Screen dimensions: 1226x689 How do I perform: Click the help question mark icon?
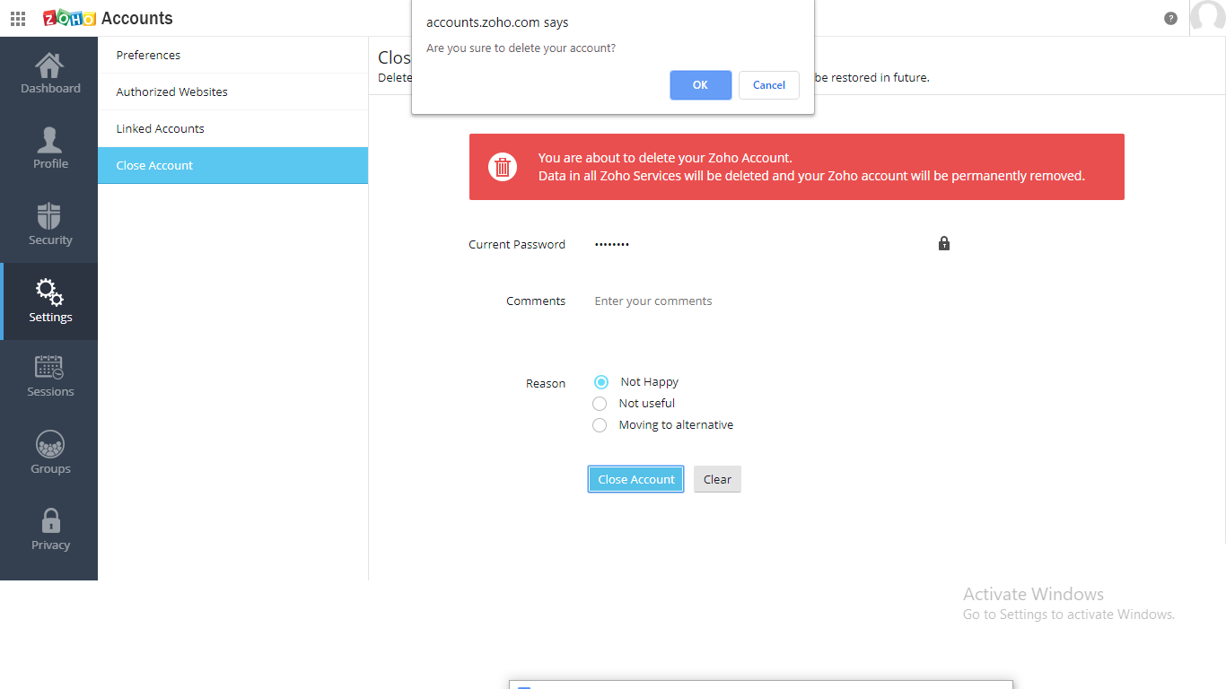coord(1170,17)
